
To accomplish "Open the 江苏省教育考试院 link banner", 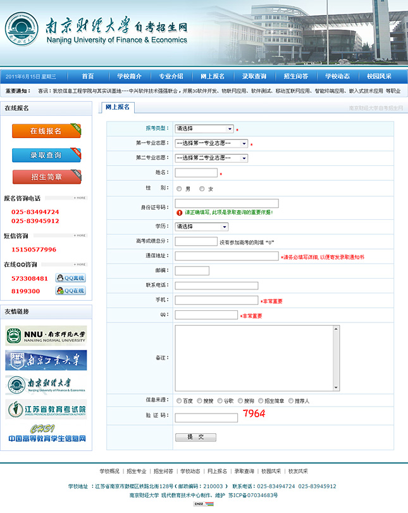I will (46, 409).
